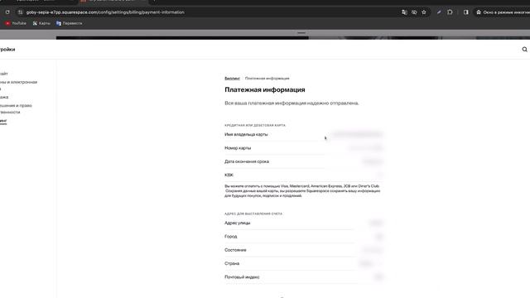Screen dimensions: 530x298
Task: Click the КВК security code field
Action: pos(304,175)
